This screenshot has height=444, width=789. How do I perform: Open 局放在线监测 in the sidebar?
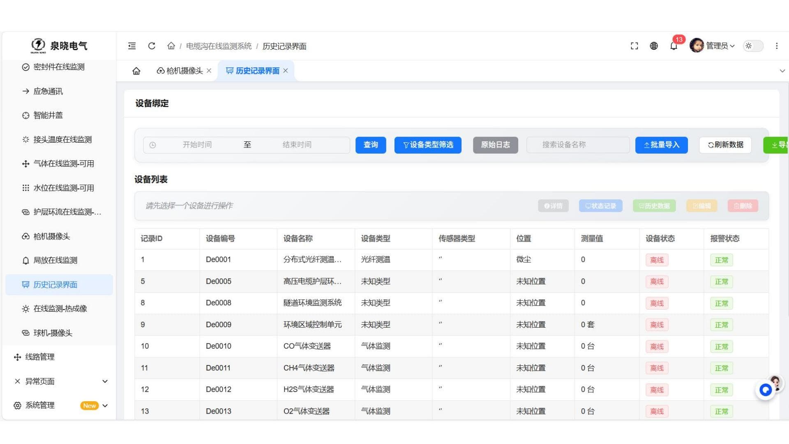click(x=55, y=260)
